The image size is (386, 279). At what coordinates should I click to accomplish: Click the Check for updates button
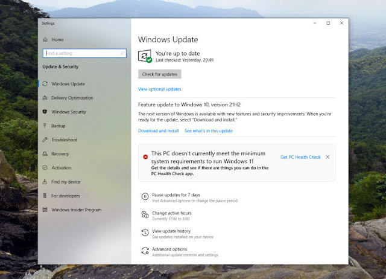[159, 74]
